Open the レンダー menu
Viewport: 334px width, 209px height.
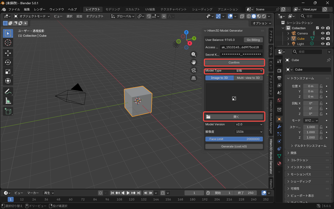[40, 9]
